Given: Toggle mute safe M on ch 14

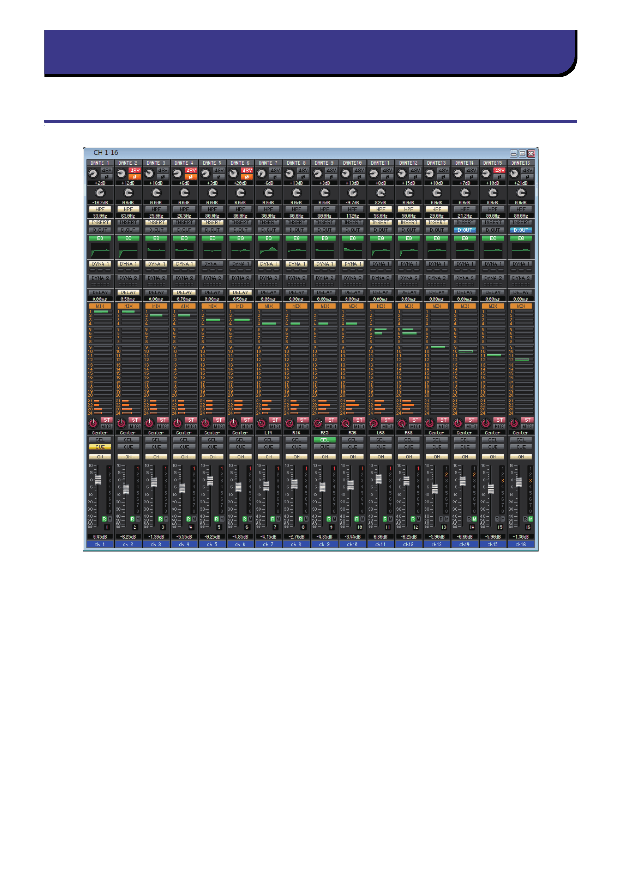Looking at the screenshot, I should (x=475, y=519).
